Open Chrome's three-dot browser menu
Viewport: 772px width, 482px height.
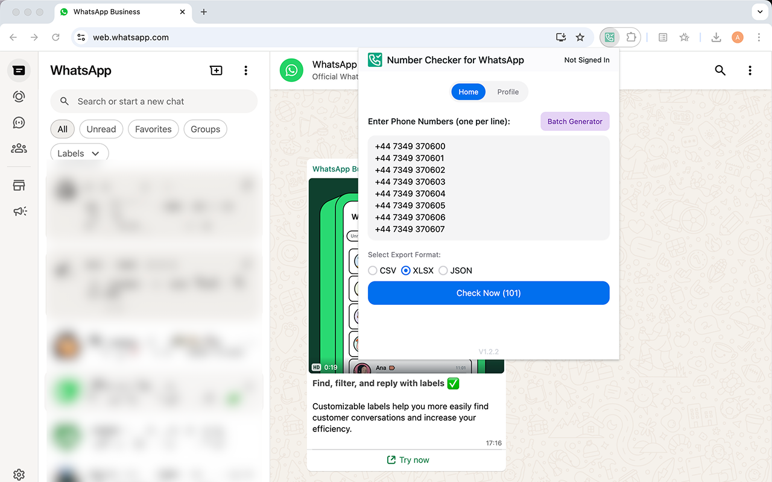[x=759, y=37]
